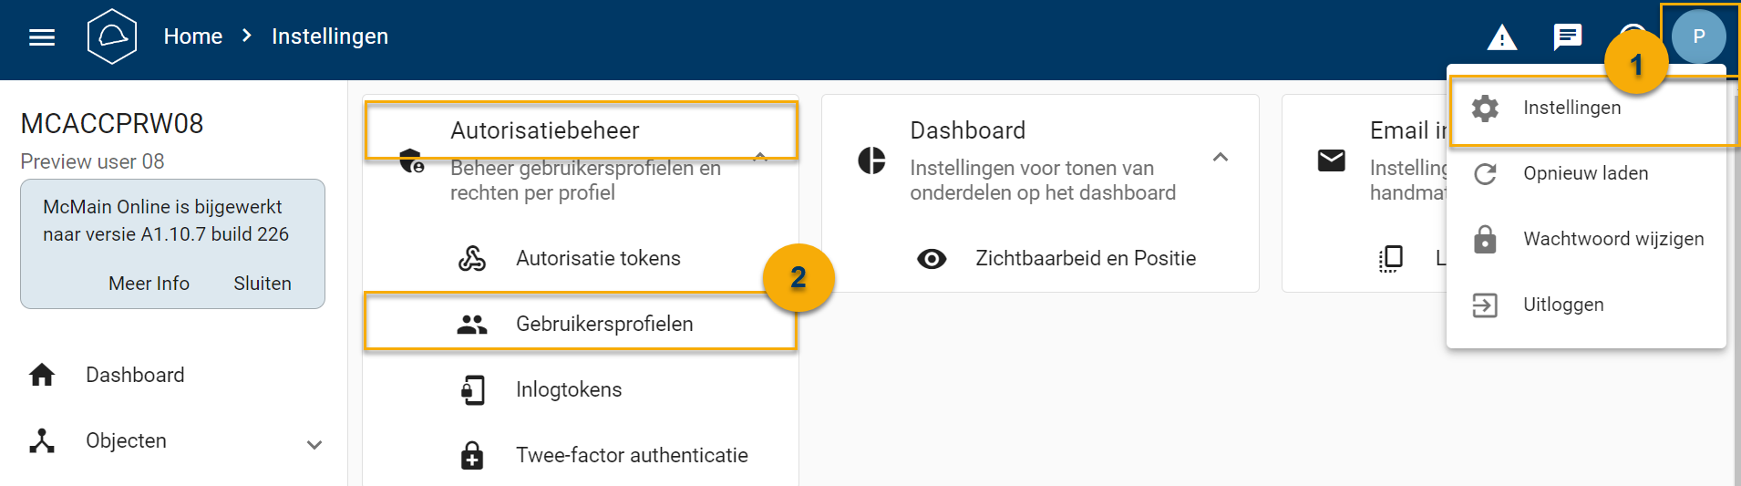The image size is (1741, 486).
Task: Click the McMain cloud logo icon
Action: tap(111, 36)
